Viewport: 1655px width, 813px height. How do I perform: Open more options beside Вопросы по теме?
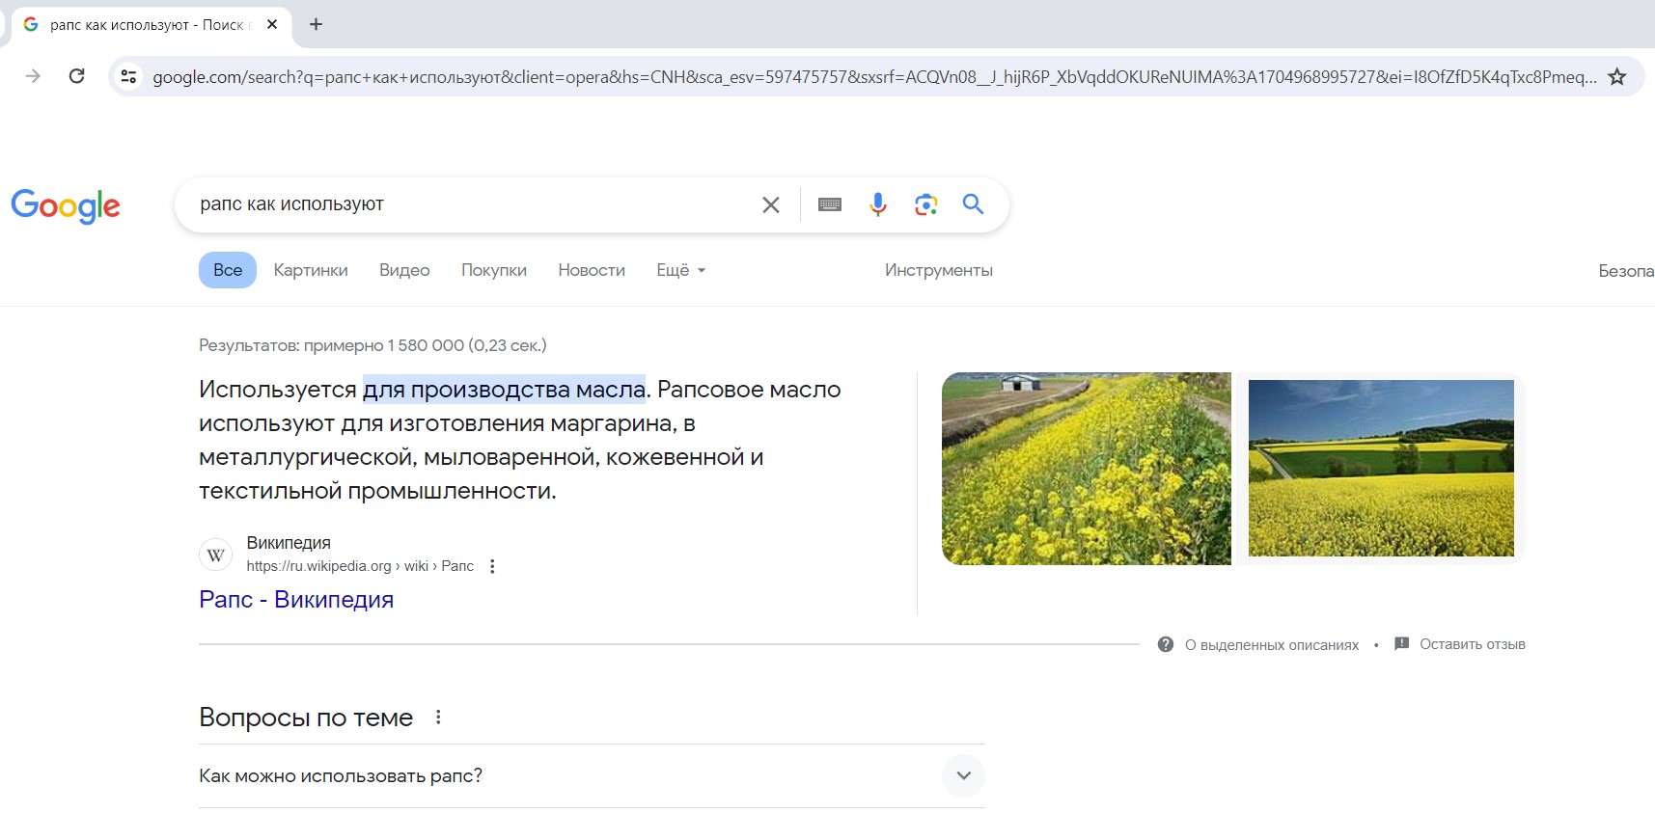(438, 717)
